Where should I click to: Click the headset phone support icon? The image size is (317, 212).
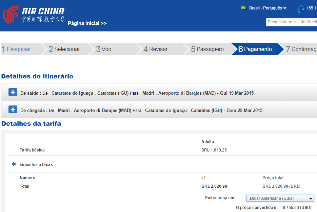301,9
